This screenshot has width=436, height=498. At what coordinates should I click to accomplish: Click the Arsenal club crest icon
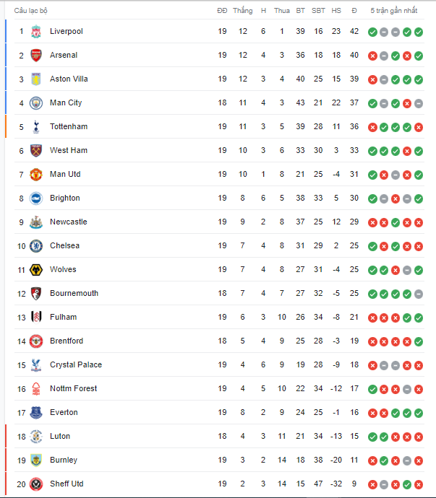[x=36, y=56]
